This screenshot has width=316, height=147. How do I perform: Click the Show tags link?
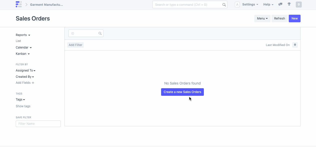point(23,106)
